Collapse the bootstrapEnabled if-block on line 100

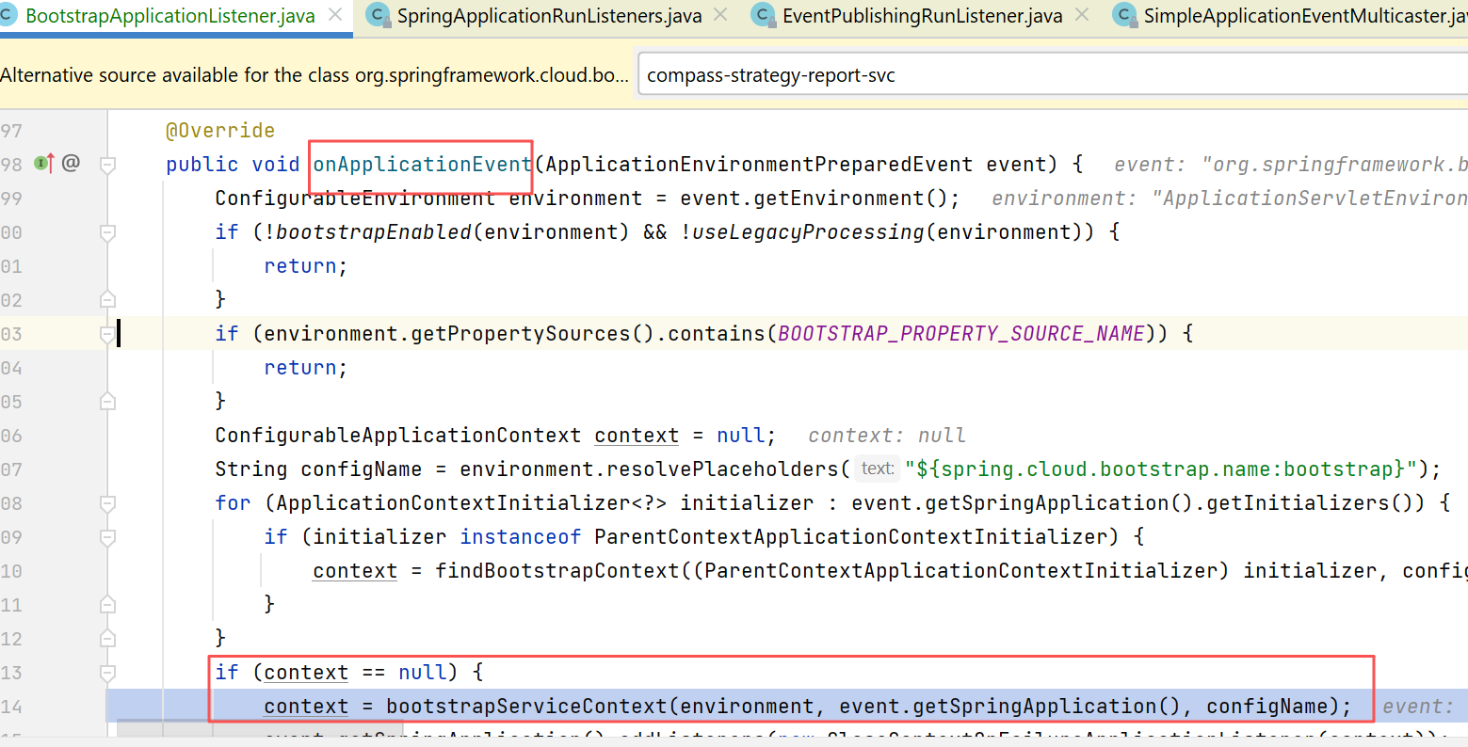(107, 232)
